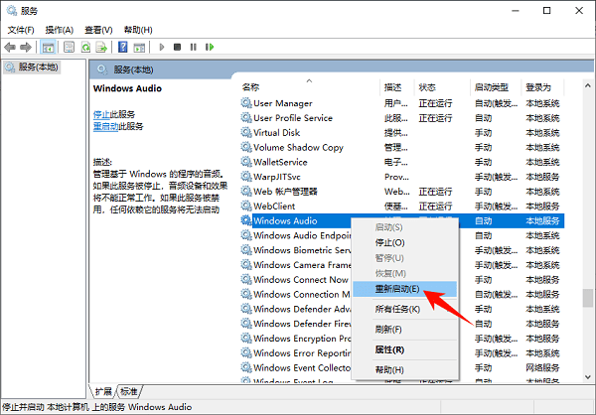Switch to the 标准 tab
The height and width of the screenshot is (415, 596).
[129, 391]
